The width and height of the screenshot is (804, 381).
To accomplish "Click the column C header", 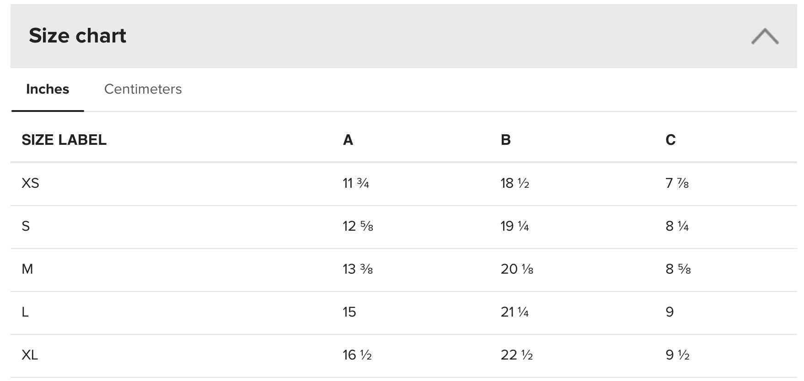I will point(670,140).
